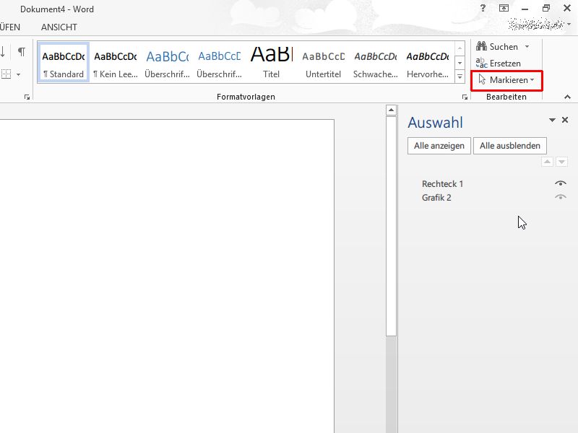578x433 pixels.
Task: Click the Alle ausblenden button
Action: click(x=510, y=146)
